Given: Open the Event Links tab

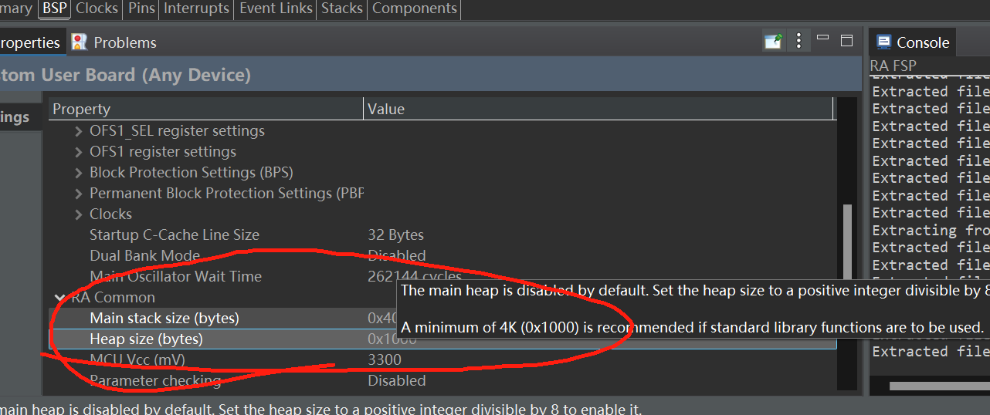Looking at the screenshot, I should [x=276, y=8].
